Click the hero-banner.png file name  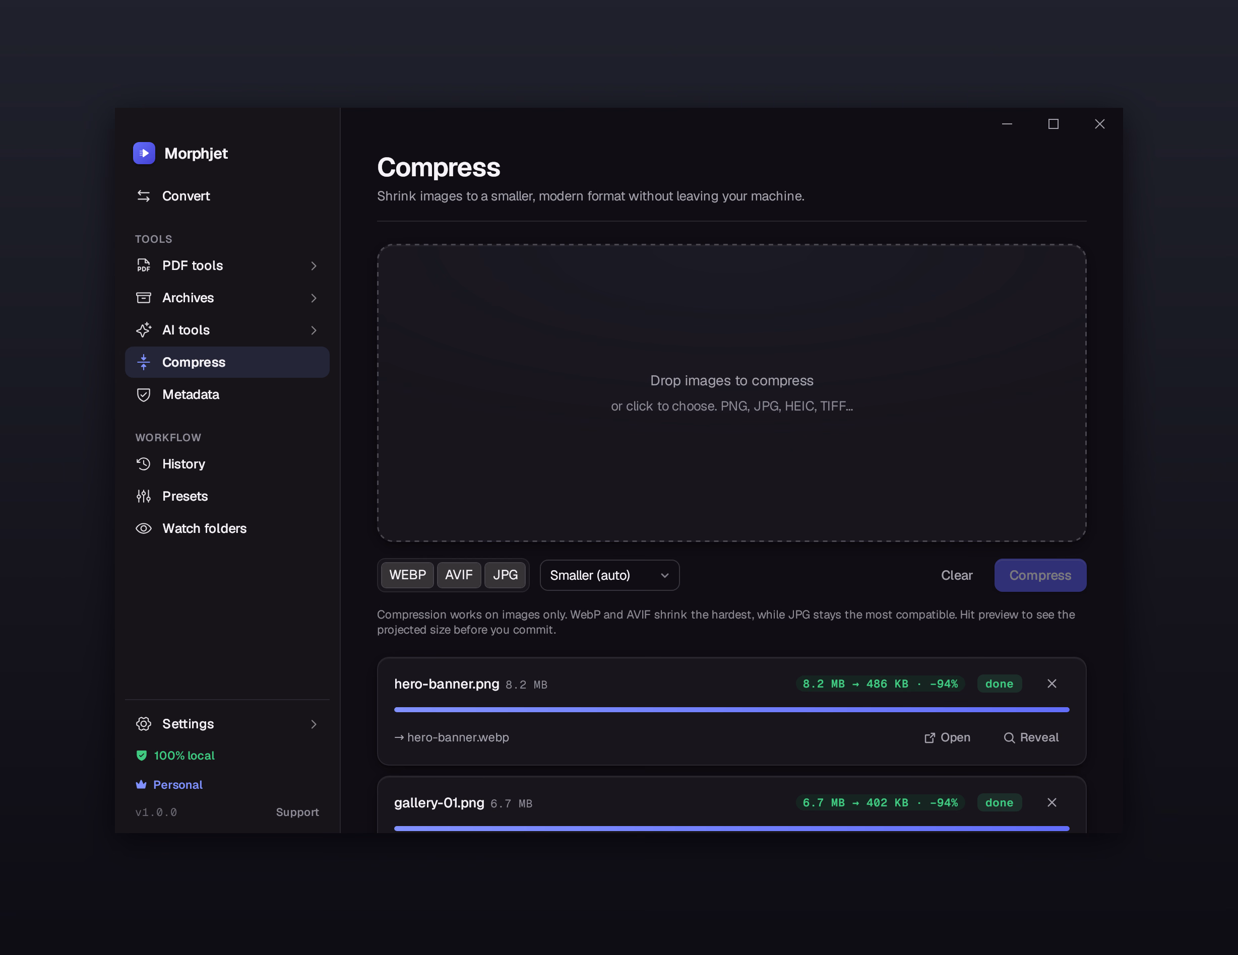click(447, 684)
